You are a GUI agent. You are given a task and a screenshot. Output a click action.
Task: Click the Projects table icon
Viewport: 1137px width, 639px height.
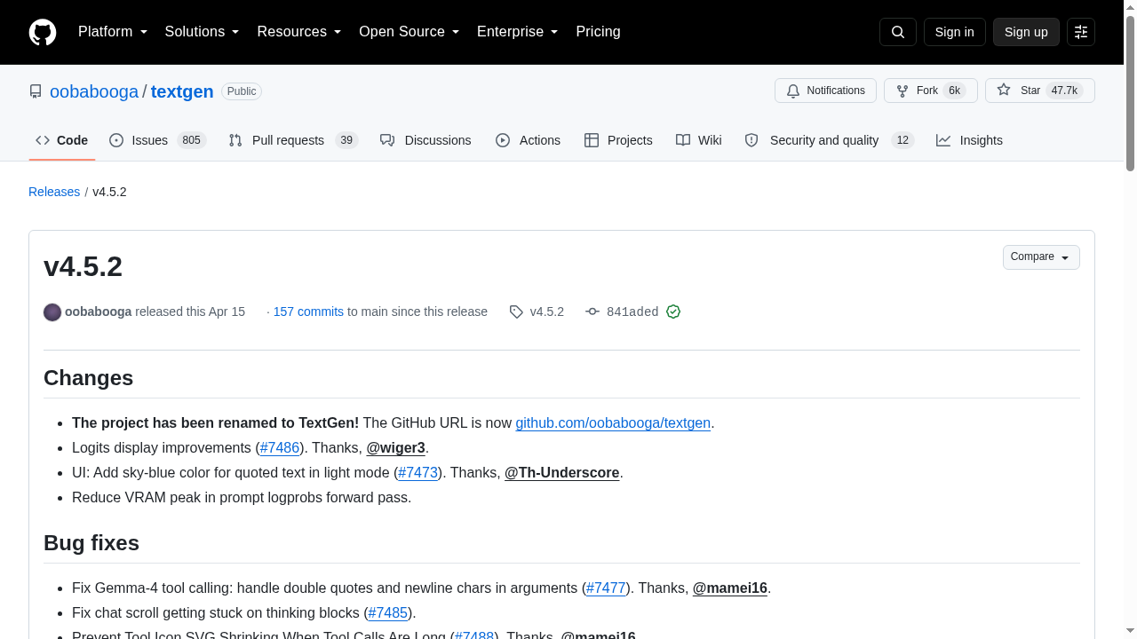click(592, 140)
